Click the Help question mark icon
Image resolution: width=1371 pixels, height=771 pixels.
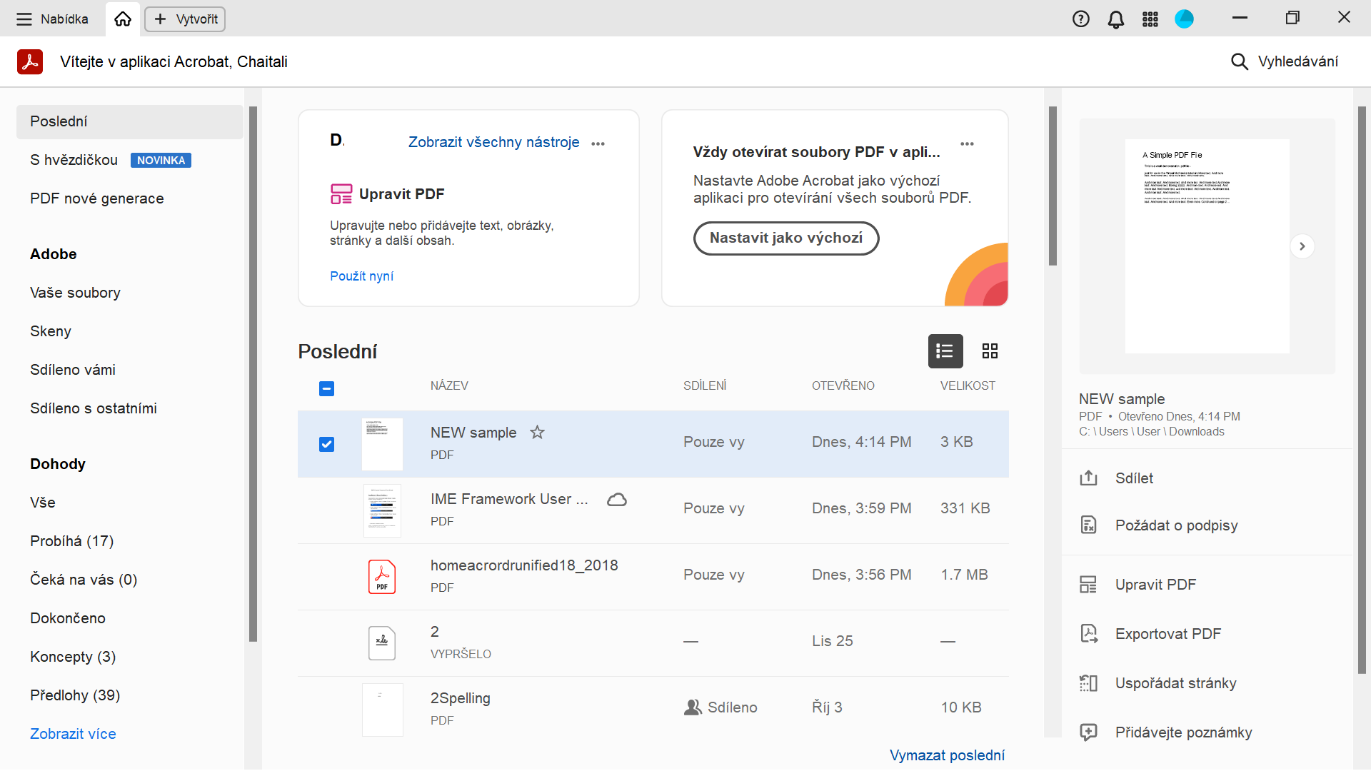(x=1081, y=19)
